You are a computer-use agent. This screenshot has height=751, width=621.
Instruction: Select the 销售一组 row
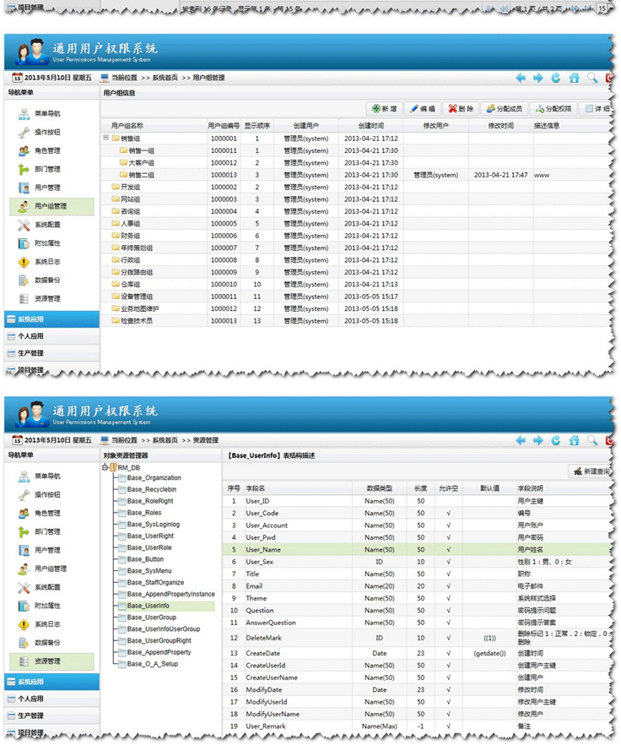(356, 151)
